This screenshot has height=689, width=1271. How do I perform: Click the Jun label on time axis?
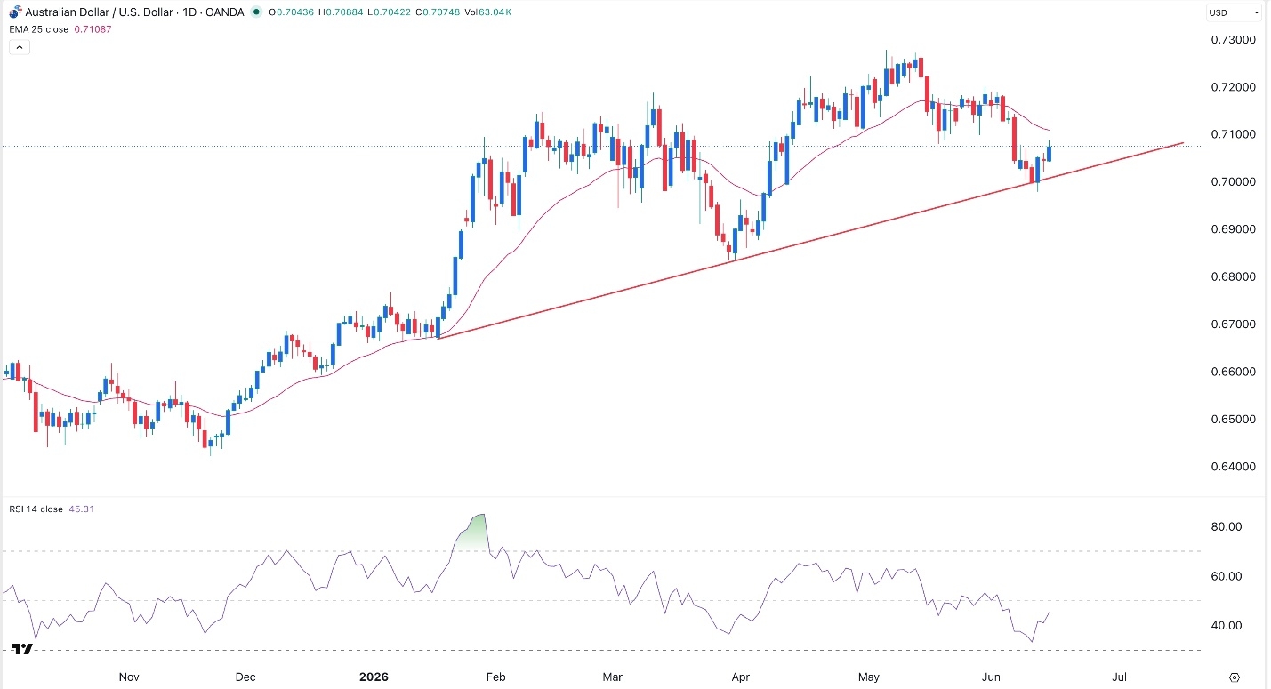(993, 677)
